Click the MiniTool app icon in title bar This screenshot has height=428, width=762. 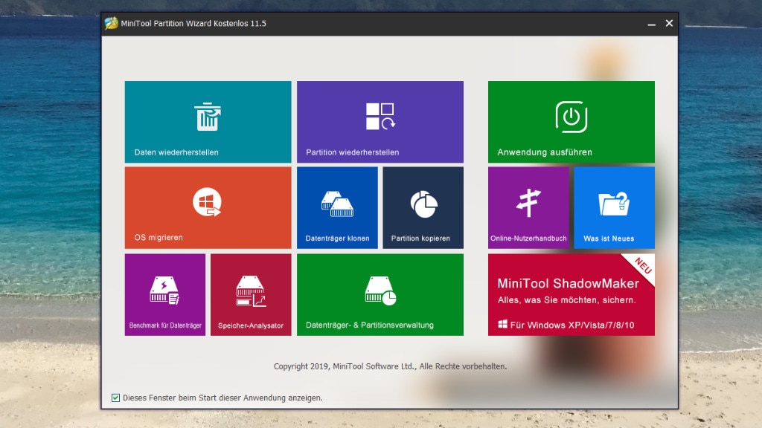[x=112, y=23]
